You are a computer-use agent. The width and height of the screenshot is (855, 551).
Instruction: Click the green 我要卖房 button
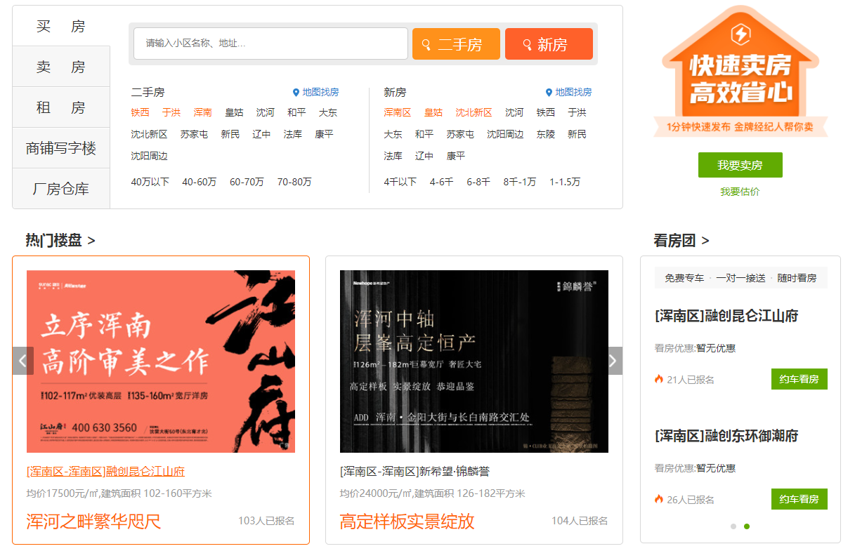coord(740,165)
